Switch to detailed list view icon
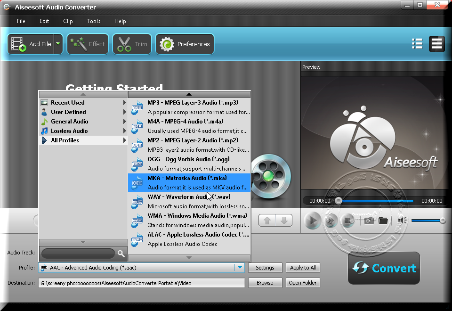Viewport: 452px width, 311px height. [x=417, y=44]
